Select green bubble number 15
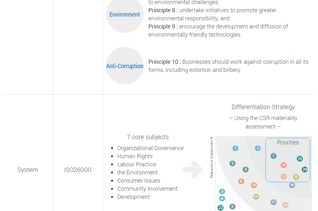 [x=296, y=177]
